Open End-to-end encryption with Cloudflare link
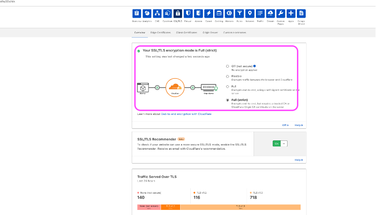The image size is (376, 215). pyautogui.click(x=186, y=114)
